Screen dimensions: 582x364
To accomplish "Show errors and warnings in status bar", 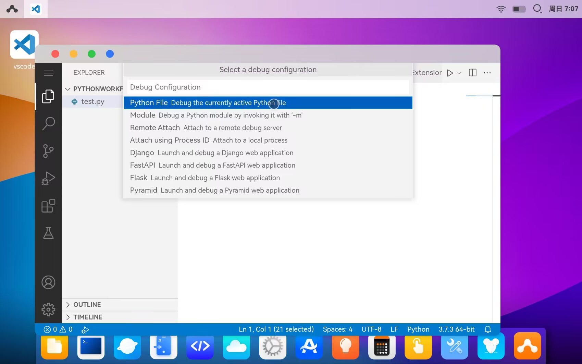I will pos(58,329).
